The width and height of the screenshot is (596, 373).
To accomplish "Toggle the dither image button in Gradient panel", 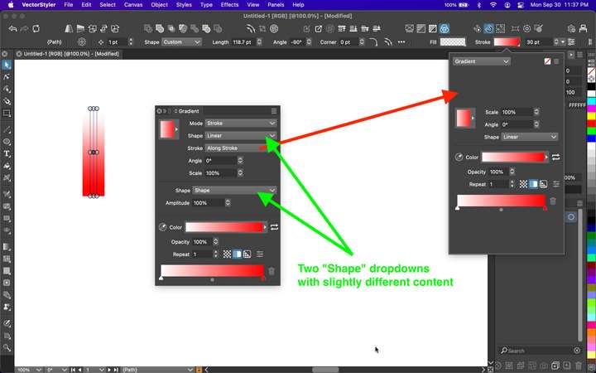I will coord(247,254).
